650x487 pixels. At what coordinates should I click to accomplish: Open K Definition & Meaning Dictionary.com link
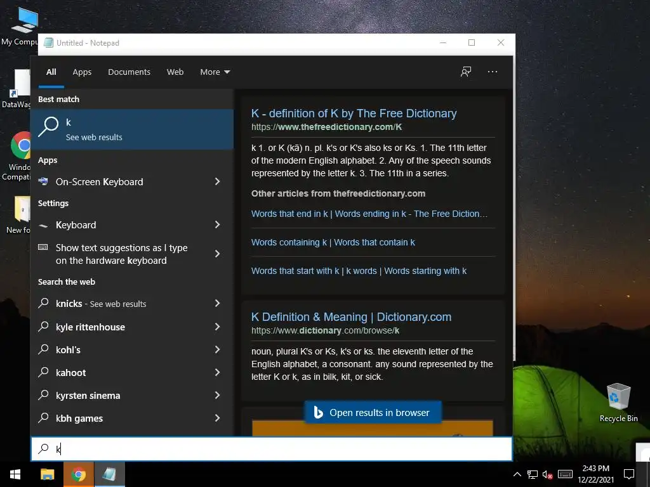351,317
